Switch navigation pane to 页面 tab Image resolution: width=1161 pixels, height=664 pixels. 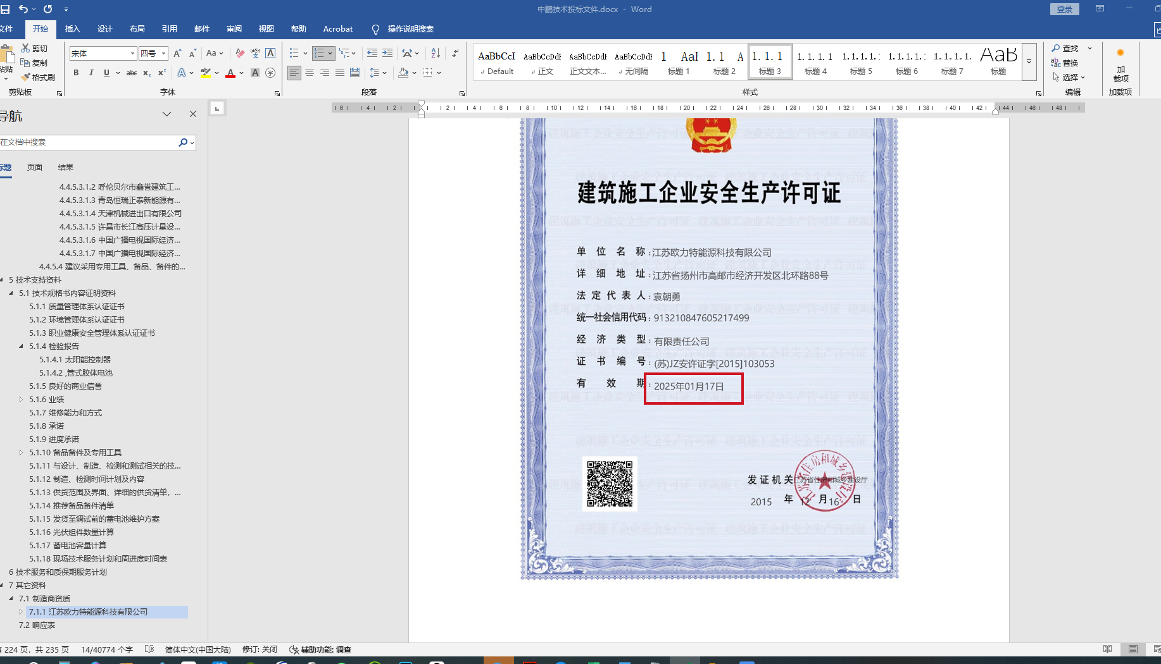[35, 167]
